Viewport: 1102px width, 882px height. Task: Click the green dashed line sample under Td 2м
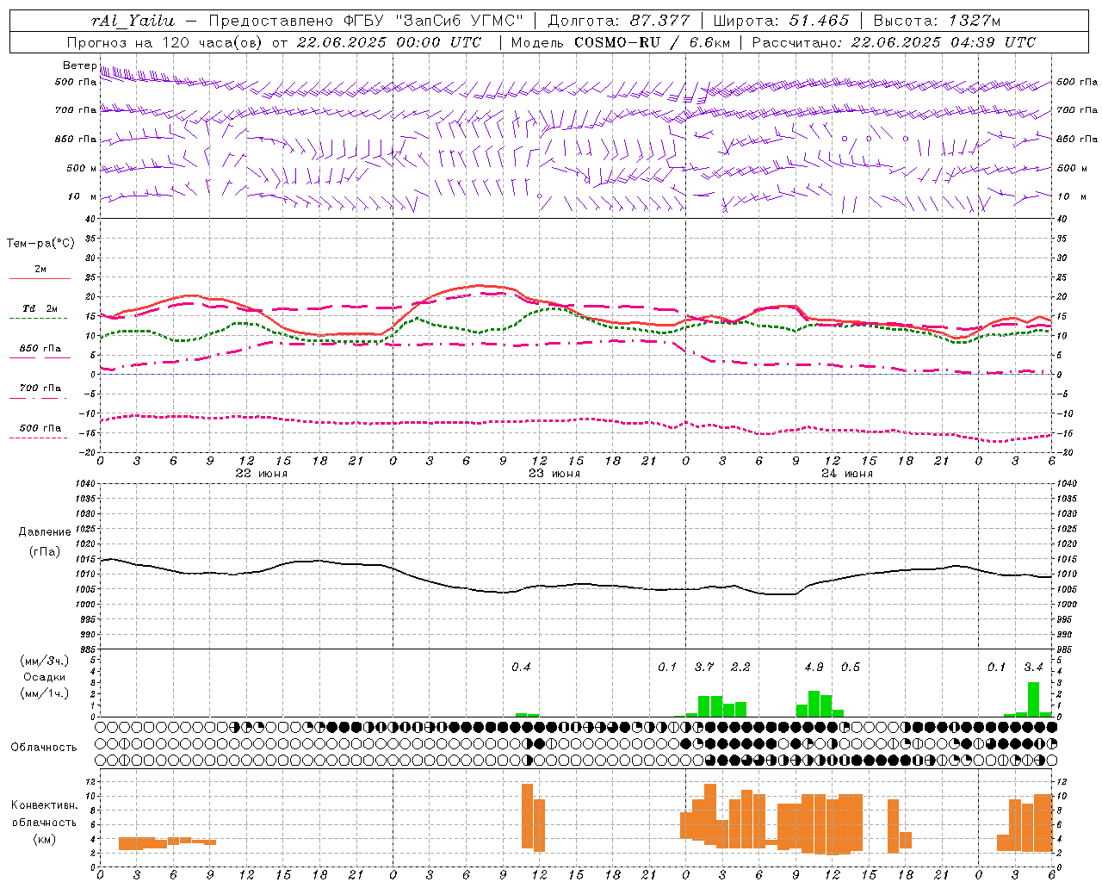coord(40,319)
